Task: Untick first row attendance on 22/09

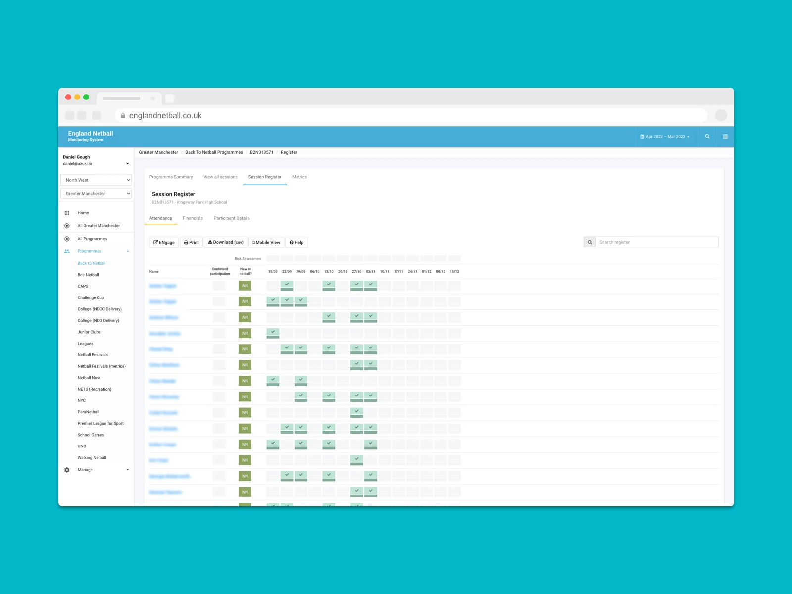Action: point(287,286)
